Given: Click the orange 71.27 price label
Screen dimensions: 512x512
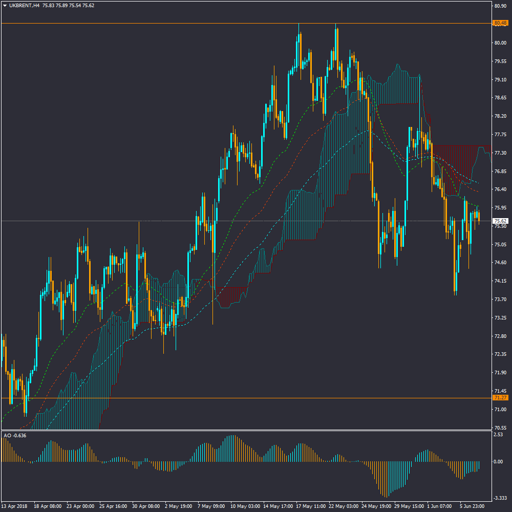Looking at the screenshot, I should 499,398.
